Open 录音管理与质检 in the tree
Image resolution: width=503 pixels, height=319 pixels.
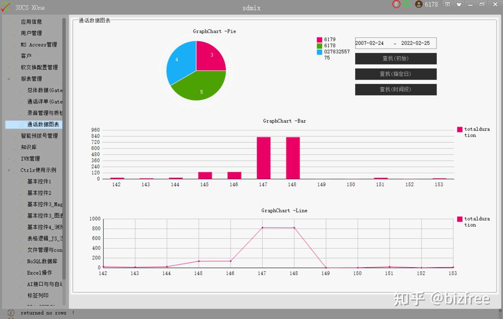click(x=45, y=113)
